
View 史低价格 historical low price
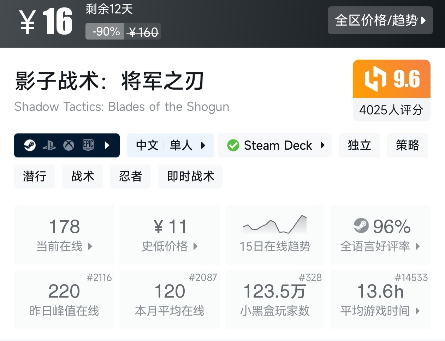pos(170,235)
